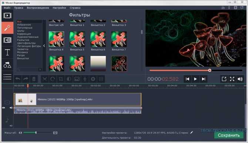248x143 pixels.
Task: Click the rotate clip tool icon
Action: 53,79
